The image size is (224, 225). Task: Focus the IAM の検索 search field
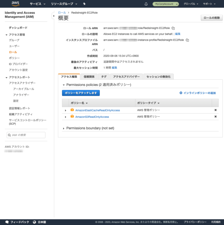(x=26, y=135)
